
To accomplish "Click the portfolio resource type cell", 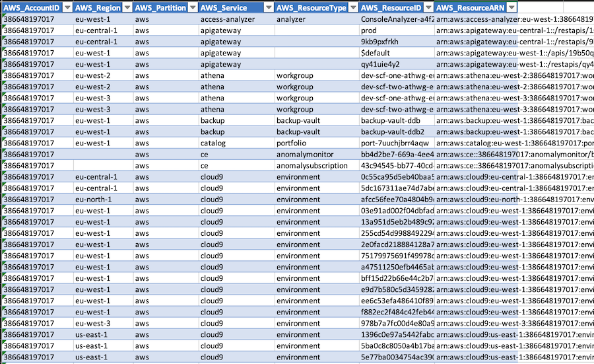I will point(317,143).
